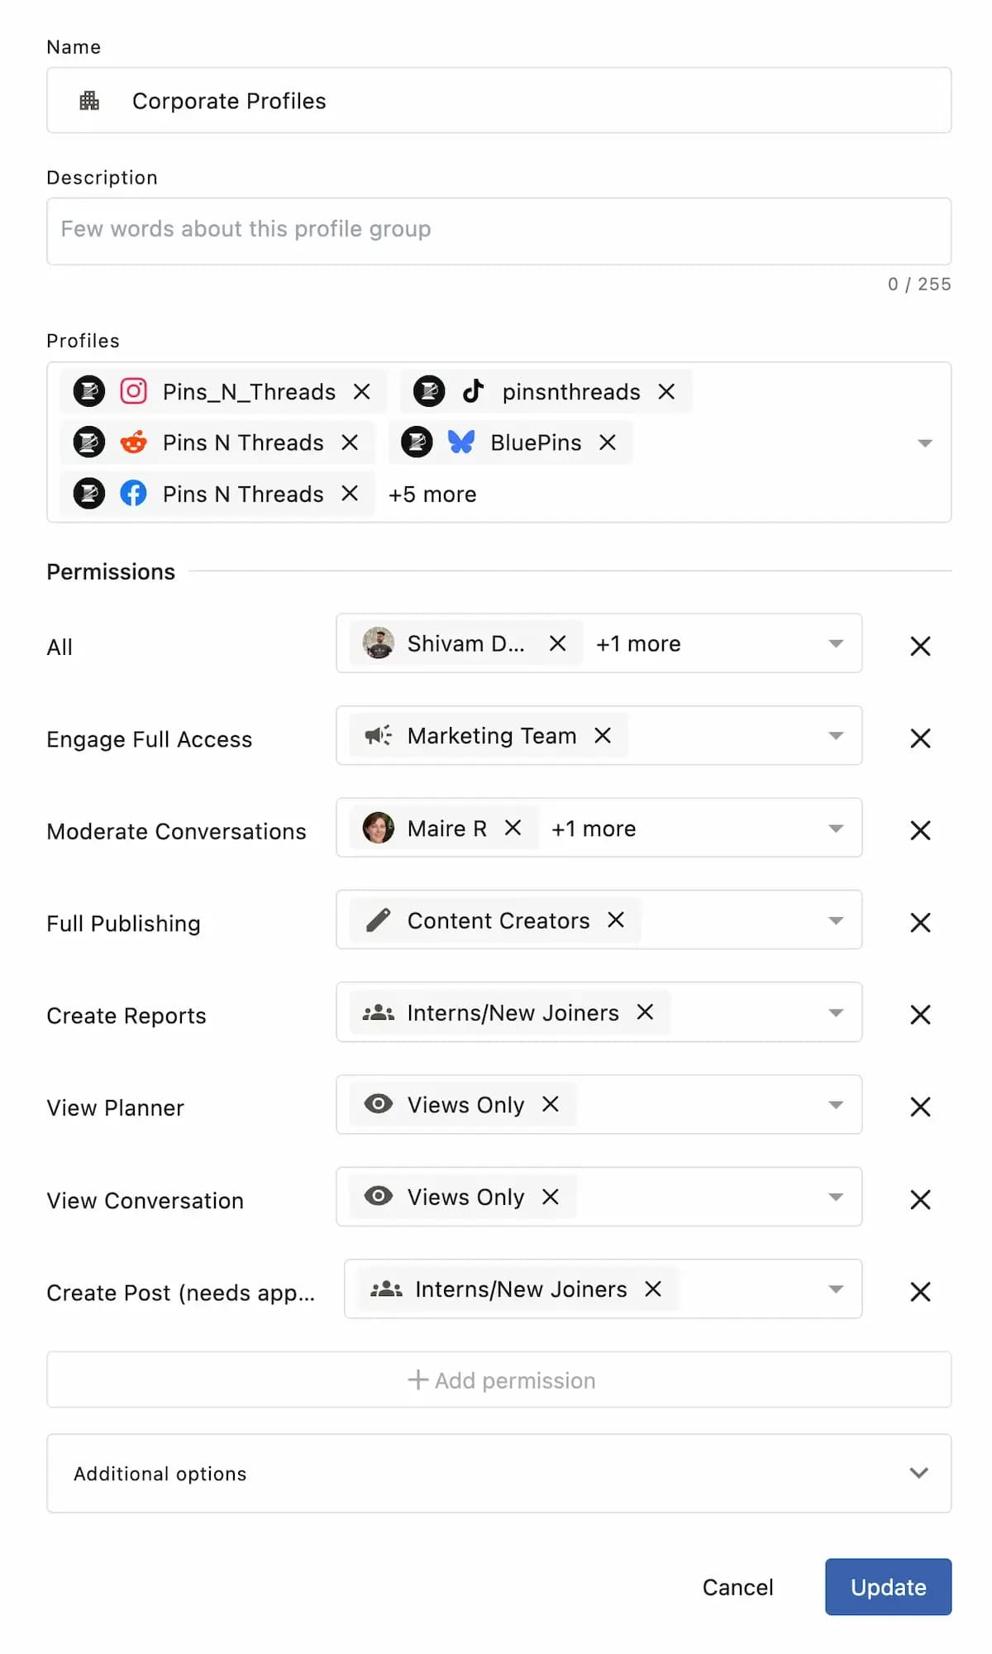This screenshot has width=992, height=1654.
Task: Click the building icon in the Name field
Action: point(89,101)
